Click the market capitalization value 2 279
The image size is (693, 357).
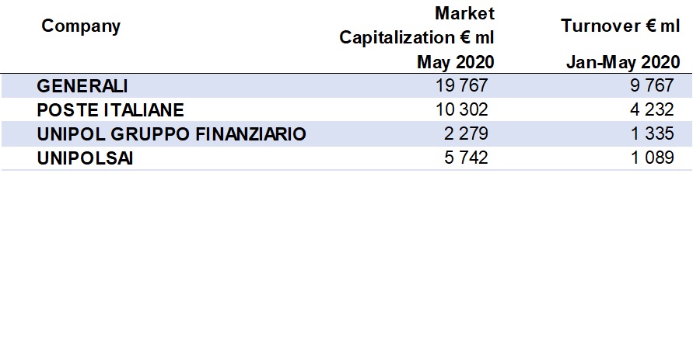(x=467, y=134)
